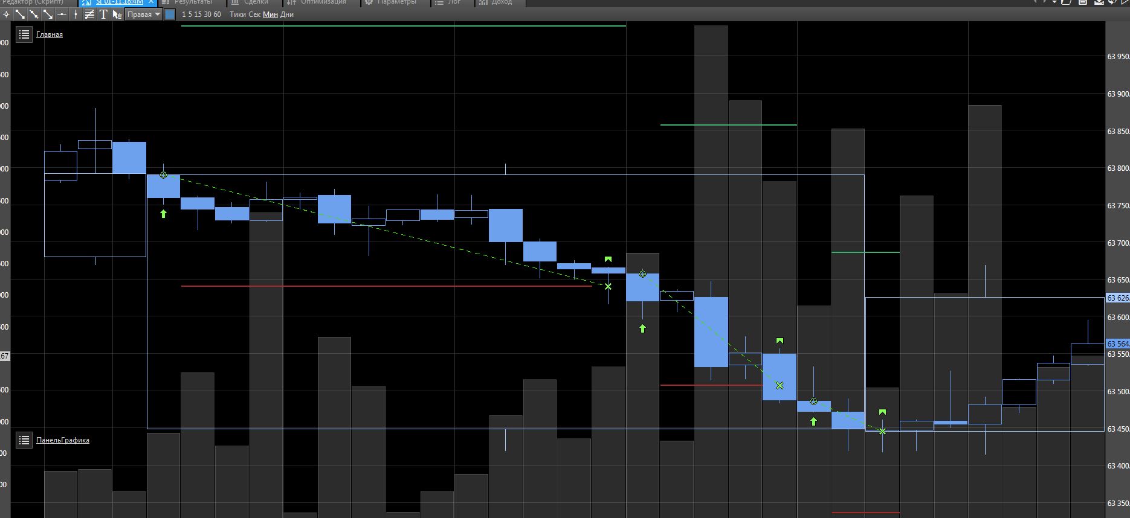1130x518 pixels.
Task: Switch timeframe units to Тики
Action: [x=237, y=14]
